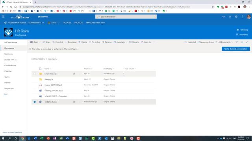Click Share in the command bar
252x141 pixels.
pos(46,42)
